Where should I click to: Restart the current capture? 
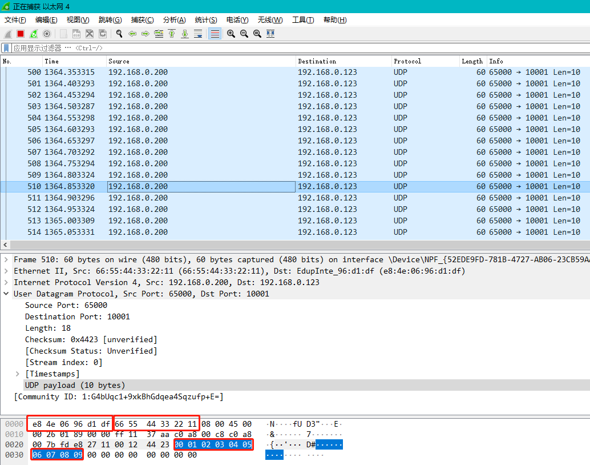(34, 34)
